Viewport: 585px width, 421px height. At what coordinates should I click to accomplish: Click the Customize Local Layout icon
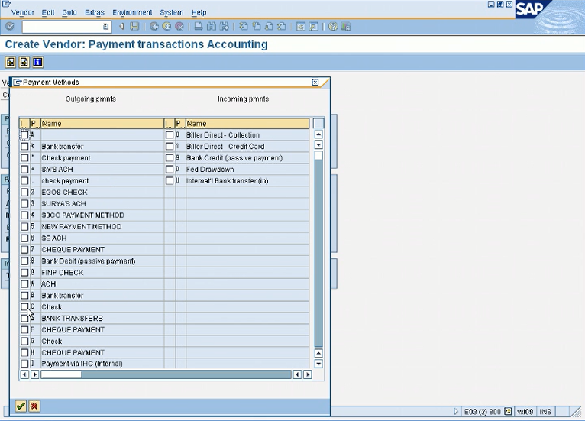[346, 27]
